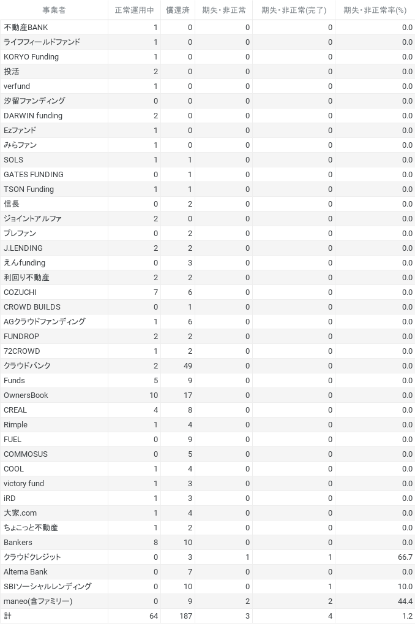
Task: Select the maneo(含ファミリー) row name
Action: (x=38, y=601)
